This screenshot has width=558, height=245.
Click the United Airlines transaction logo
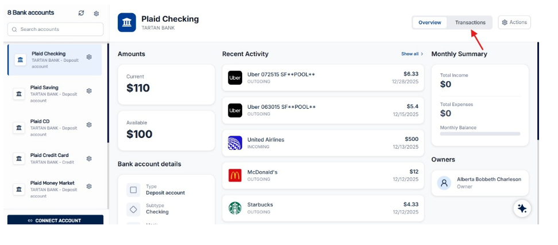[235, 143]
